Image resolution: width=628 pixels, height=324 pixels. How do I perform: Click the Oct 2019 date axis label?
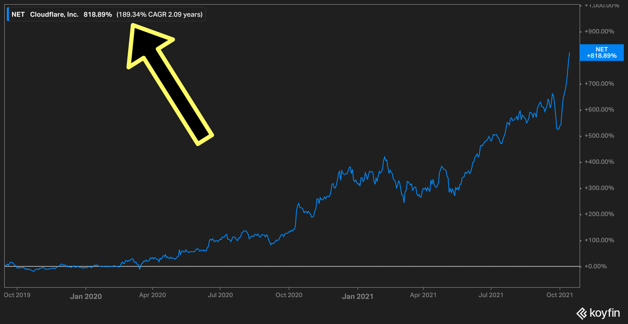(x=17, y=295)
